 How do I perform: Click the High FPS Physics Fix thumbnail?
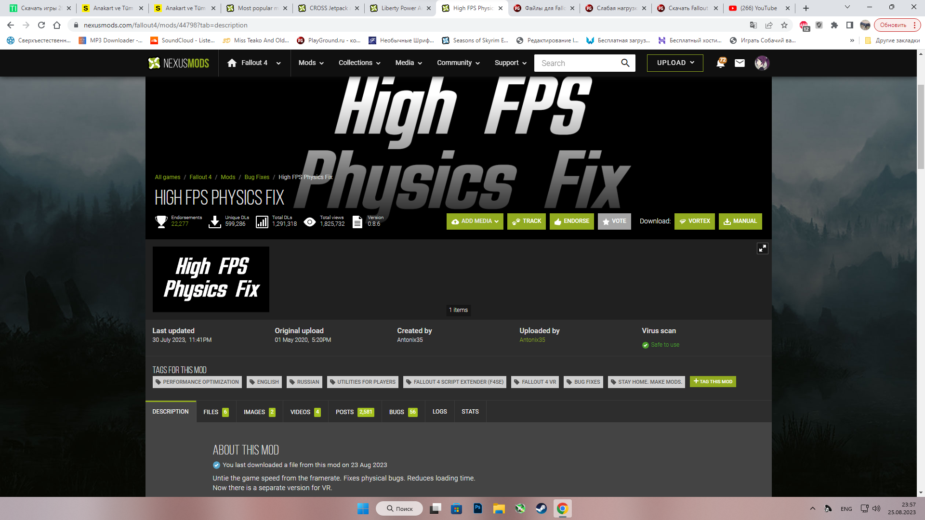(x=211, y=279)
